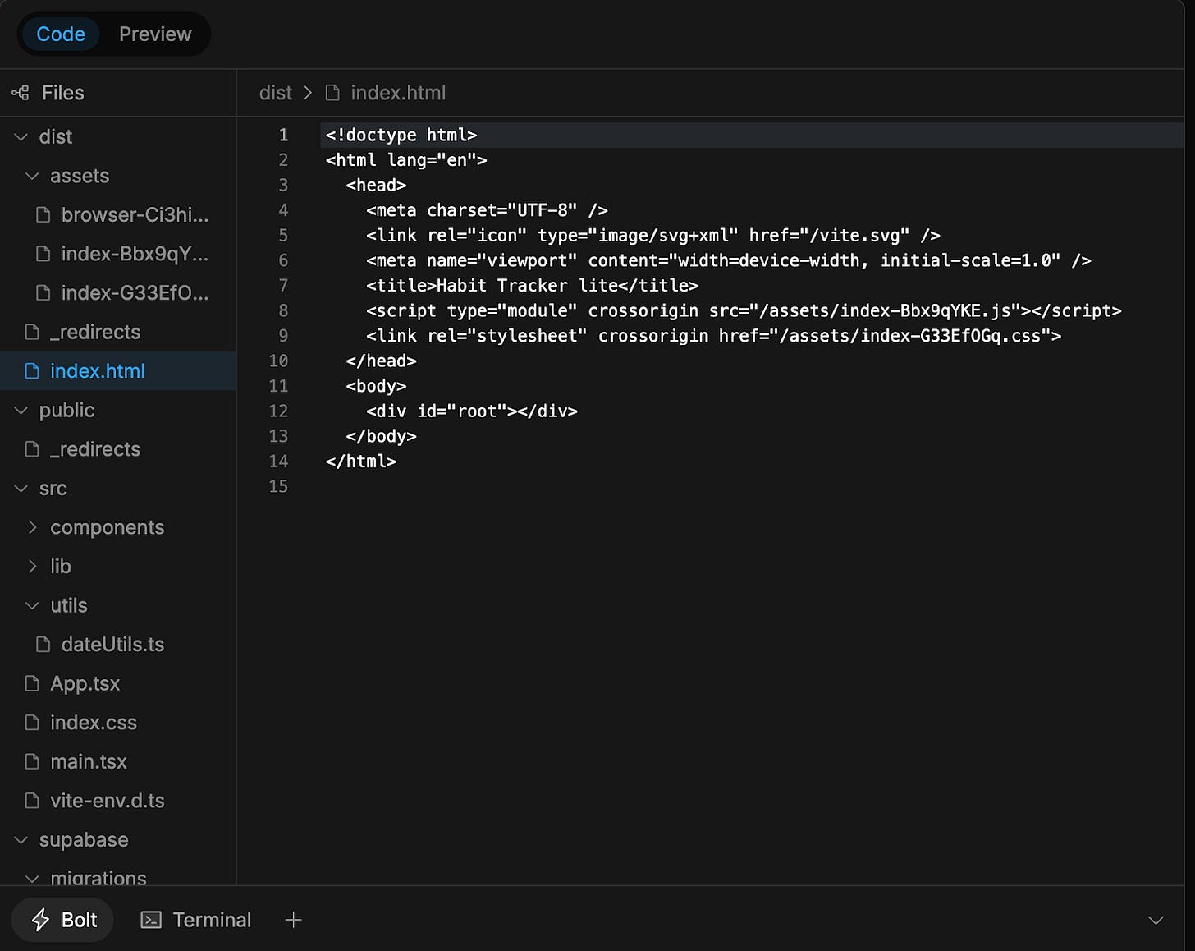Image resolution: width=1195 pixels, height=951 pixels.
Task: Open the Terminal tab
Action: coord(196,920)
